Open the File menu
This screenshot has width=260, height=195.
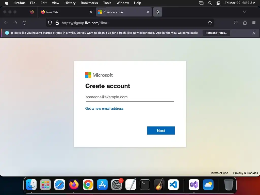[x=33, y=3]
